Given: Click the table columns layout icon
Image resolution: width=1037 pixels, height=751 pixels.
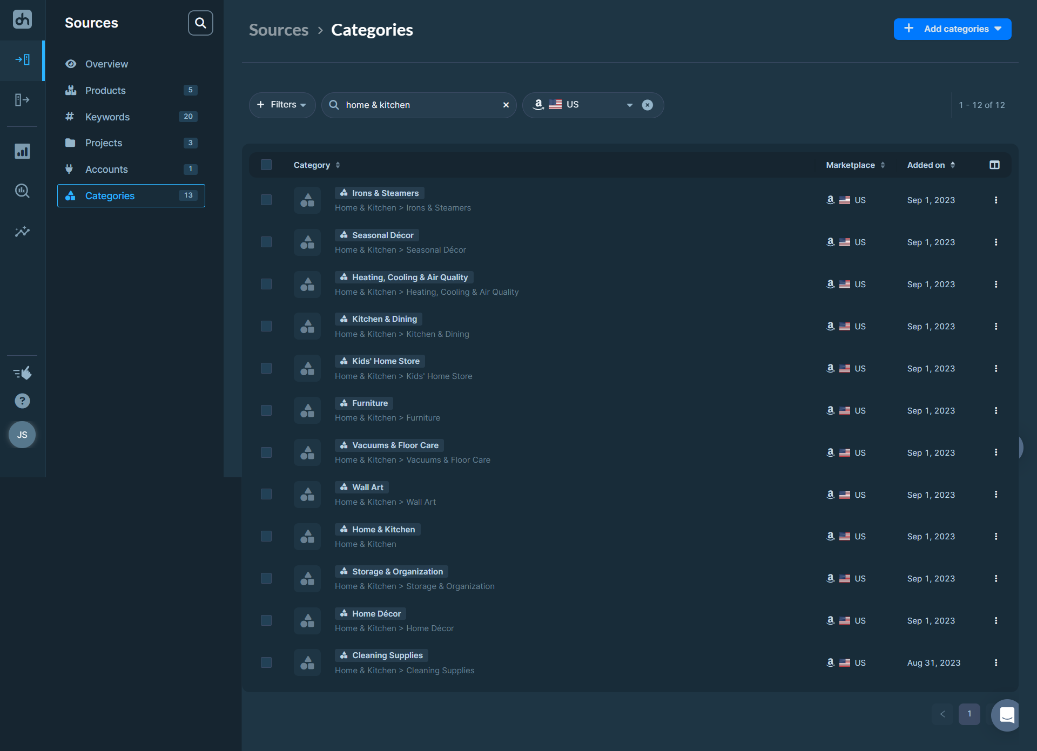Looking at the screenshot, I should coord(994,165).
